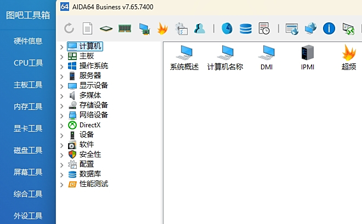Click the flame stability test toolbar icon
This screenshot has width=362, height=224.
pos(162,28)
